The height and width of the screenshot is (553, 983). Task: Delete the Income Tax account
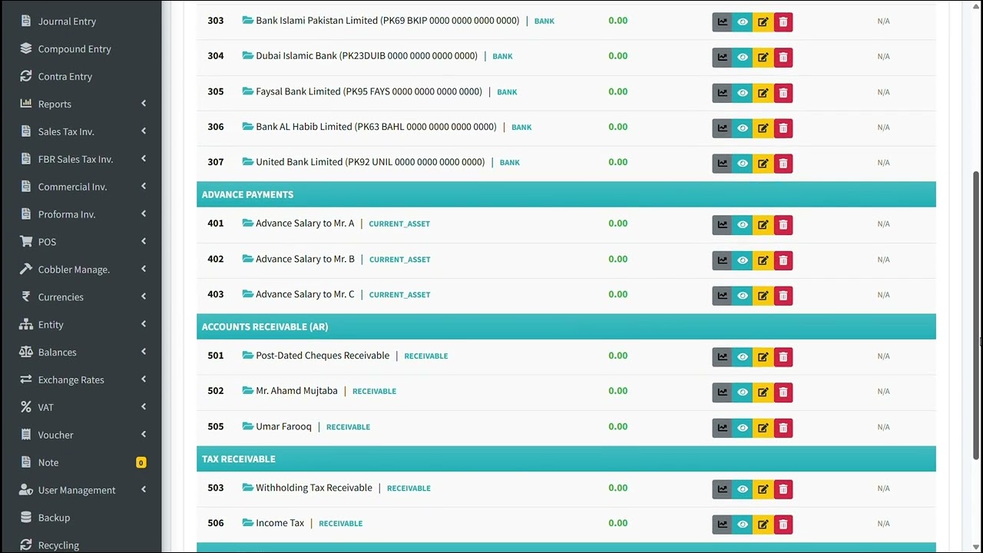click(x=783, y=525)
